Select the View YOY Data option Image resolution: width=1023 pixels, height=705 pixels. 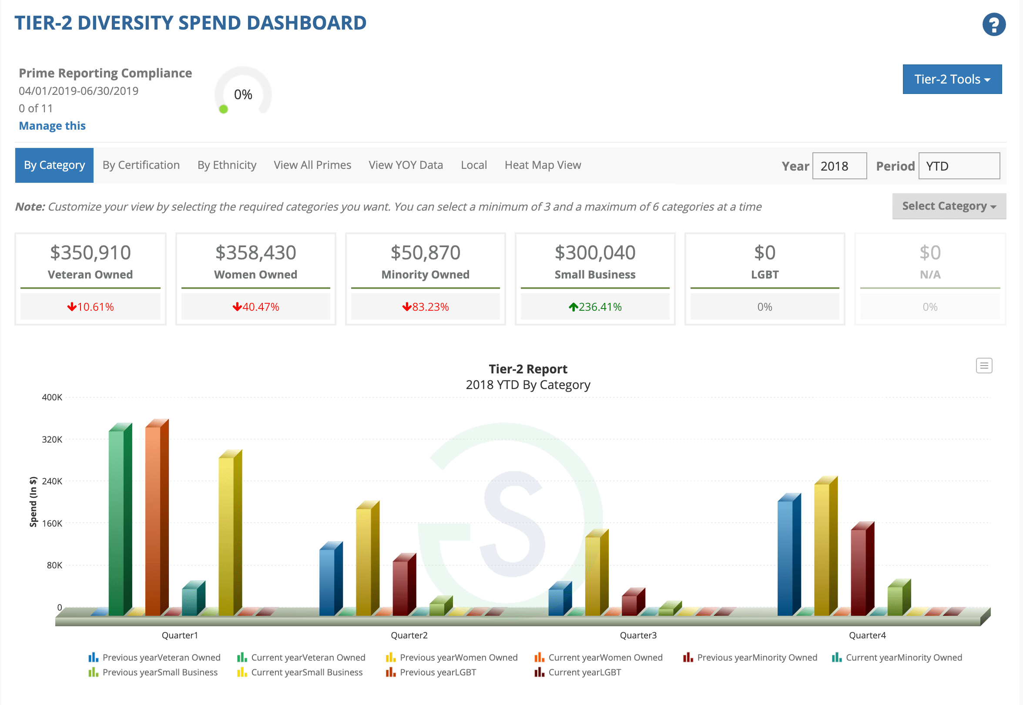406,165
